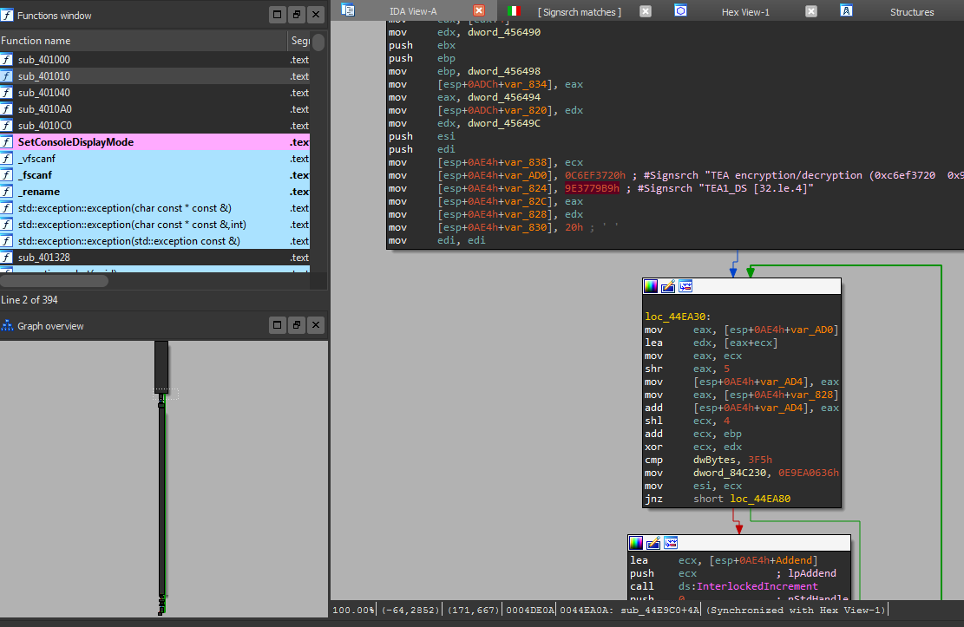Screen dimensions: 964x627
Task: Select sub_4010A0 in the functions list
Action: click(x=44, y=109)
